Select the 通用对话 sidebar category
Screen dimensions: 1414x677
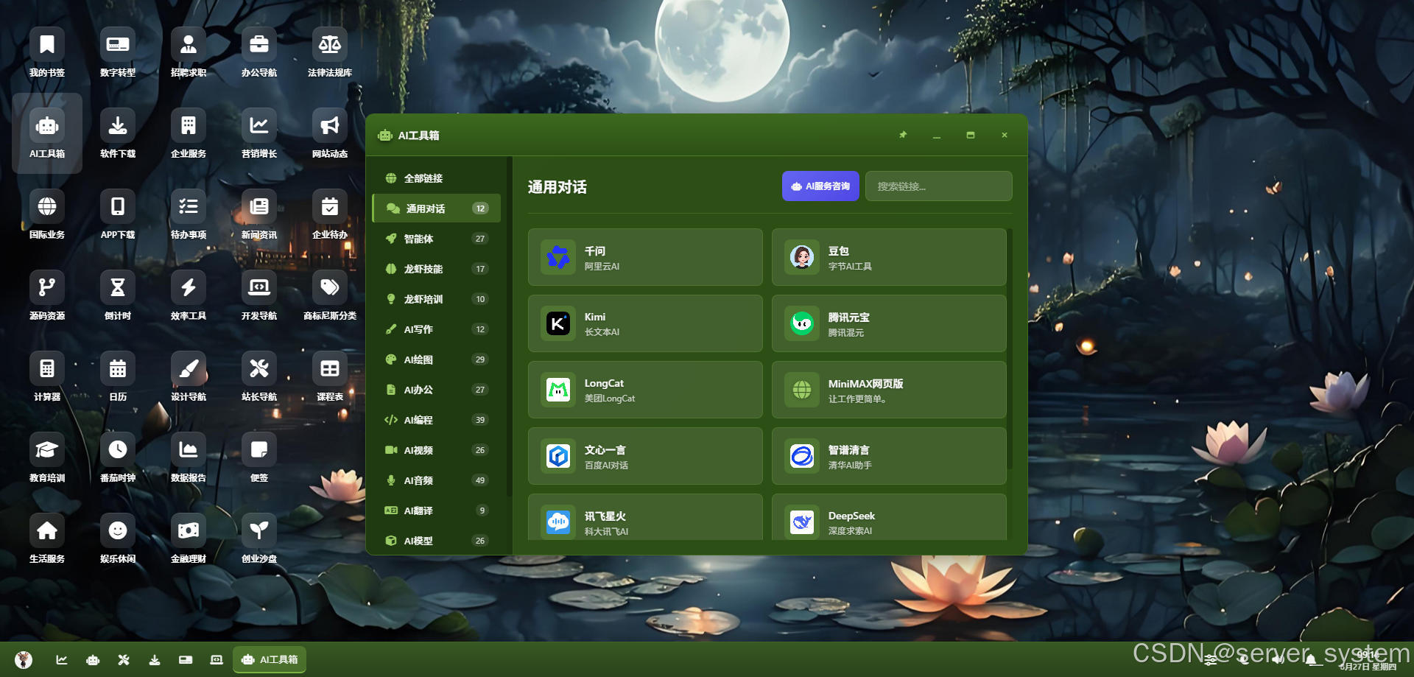coord(436,208)
